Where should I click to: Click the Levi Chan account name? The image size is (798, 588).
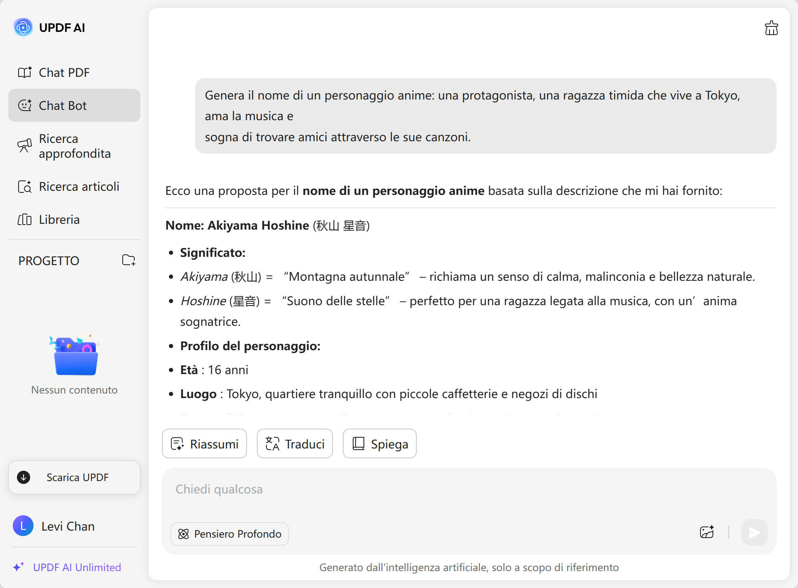click(x=68, y=526)
